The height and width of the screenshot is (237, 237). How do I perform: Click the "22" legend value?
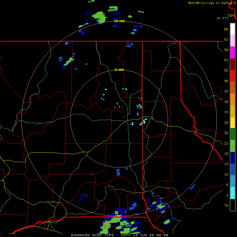pos(226,144)
